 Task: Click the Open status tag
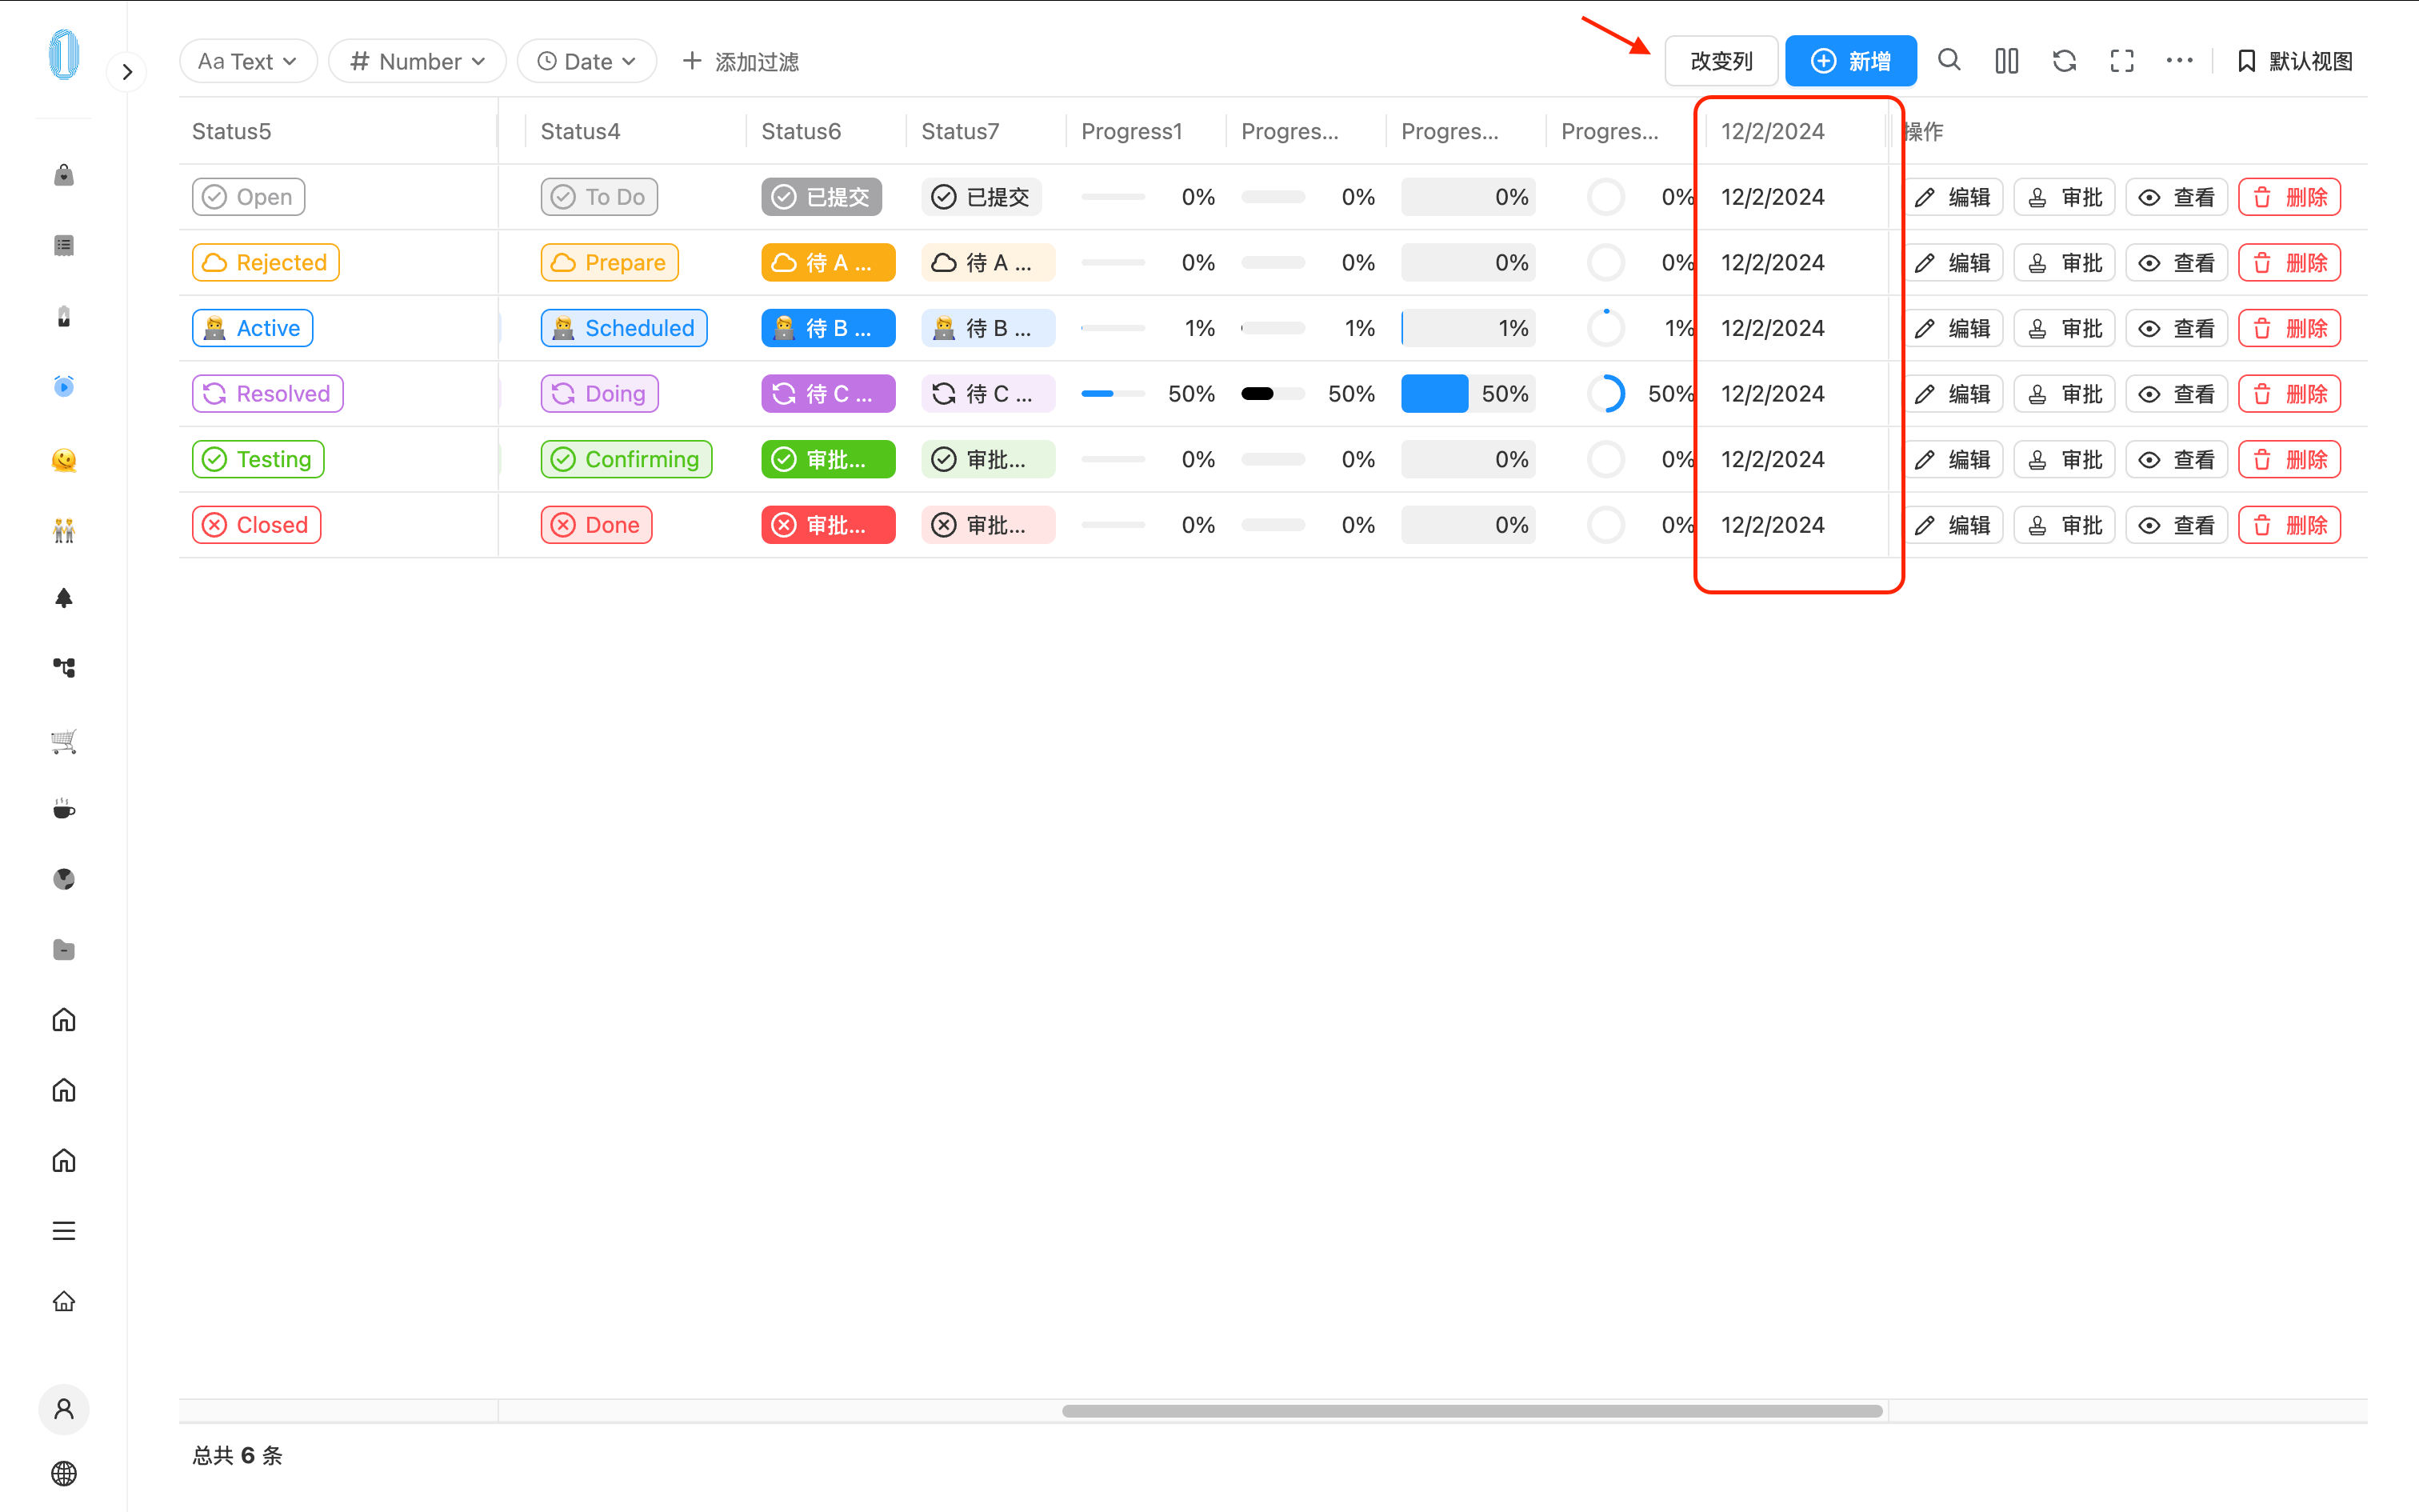(x=249, y=197)
